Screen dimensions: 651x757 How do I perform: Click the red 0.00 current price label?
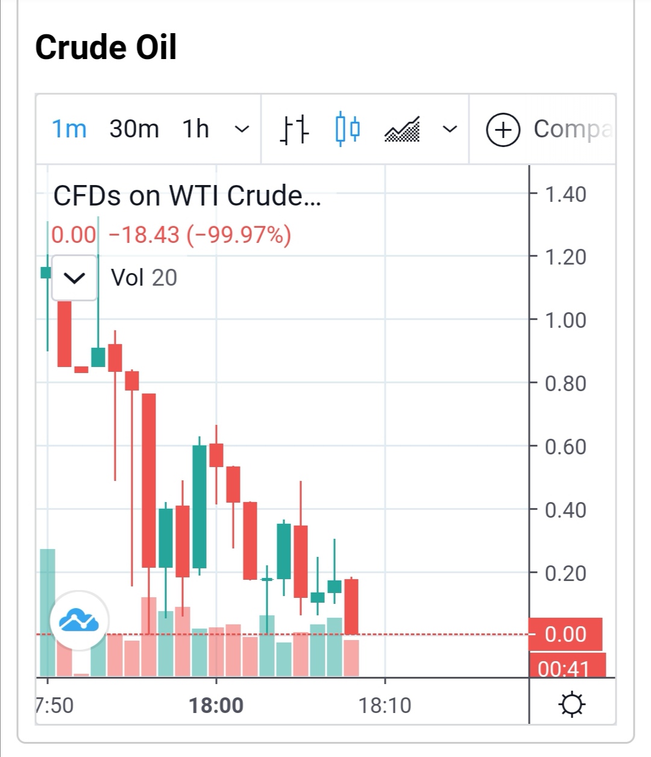(x=565, y=634)
